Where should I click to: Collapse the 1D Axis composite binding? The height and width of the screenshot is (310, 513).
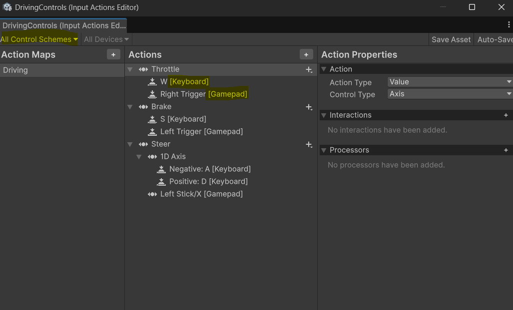[x=139, y=157]
